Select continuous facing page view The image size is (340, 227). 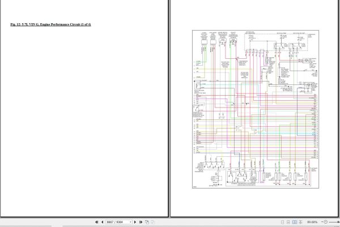pos(300,222)
